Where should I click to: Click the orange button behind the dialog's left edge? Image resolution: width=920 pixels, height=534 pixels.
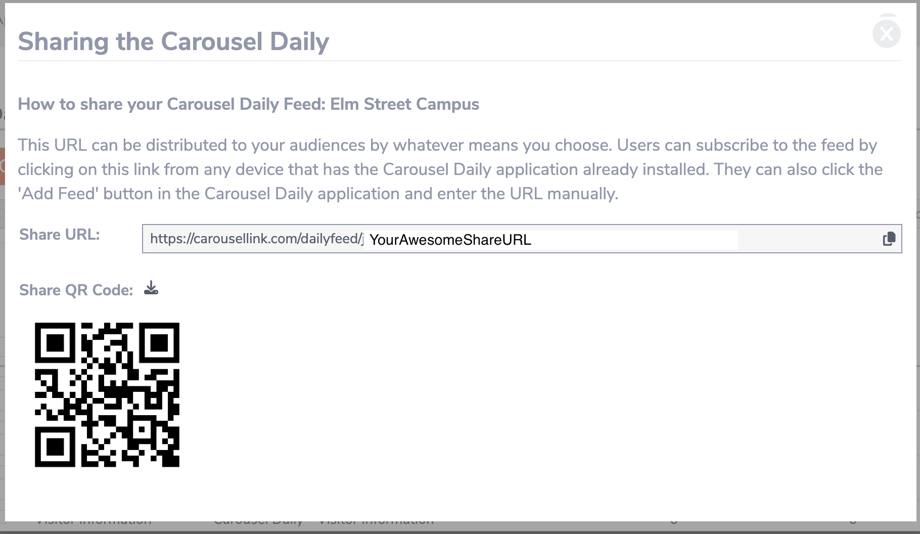2,166
